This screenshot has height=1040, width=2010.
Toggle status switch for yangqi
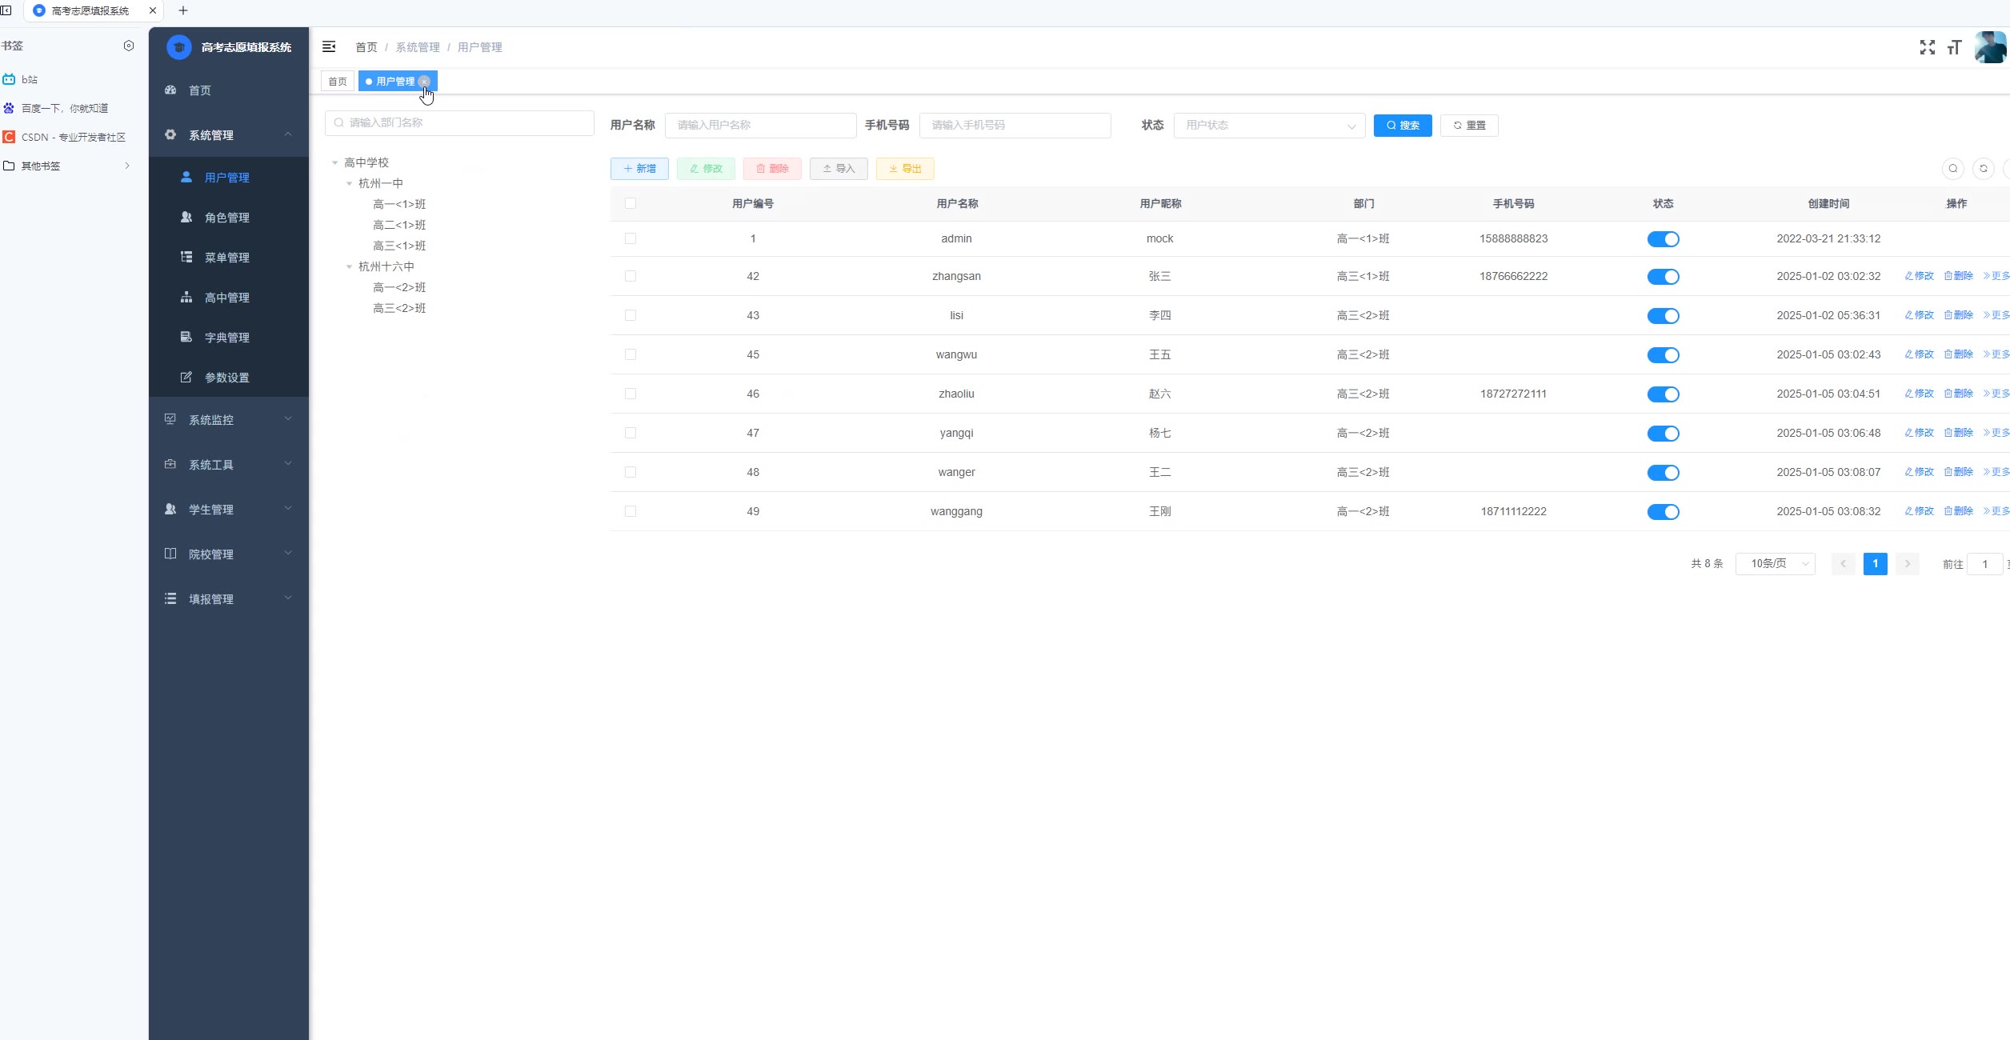pyautogui.click(x=1663, y=434)
